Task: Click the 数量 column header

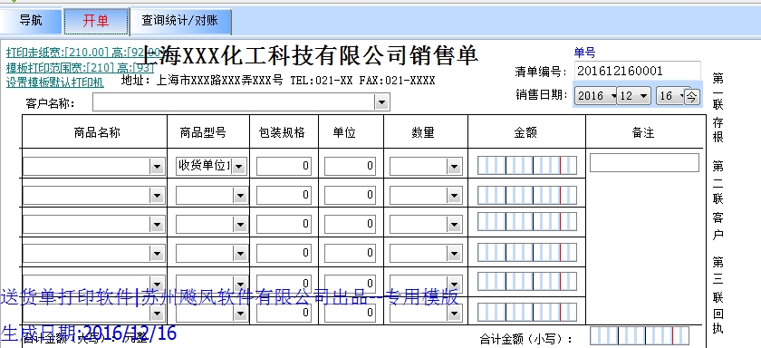Action: click(423, 132)
